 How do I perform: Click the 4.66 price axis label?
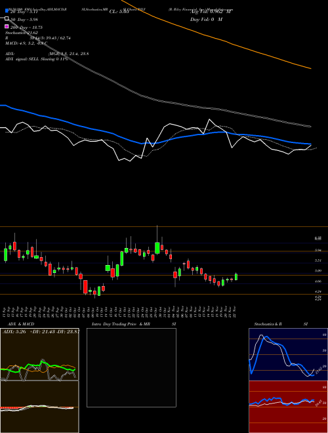tap(318, 281)
